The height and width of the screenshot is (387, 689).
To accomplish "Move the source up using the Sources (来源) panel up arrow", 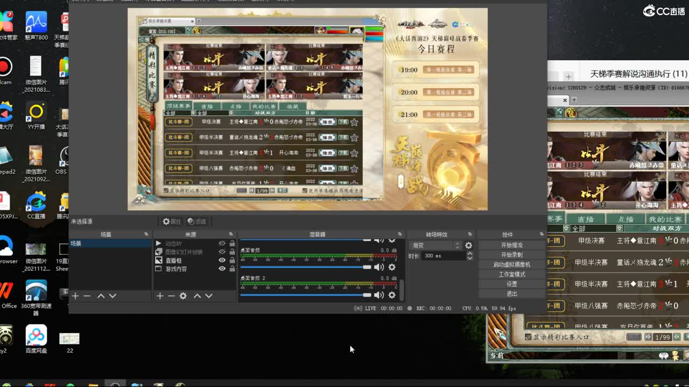I will coord(197,296).
